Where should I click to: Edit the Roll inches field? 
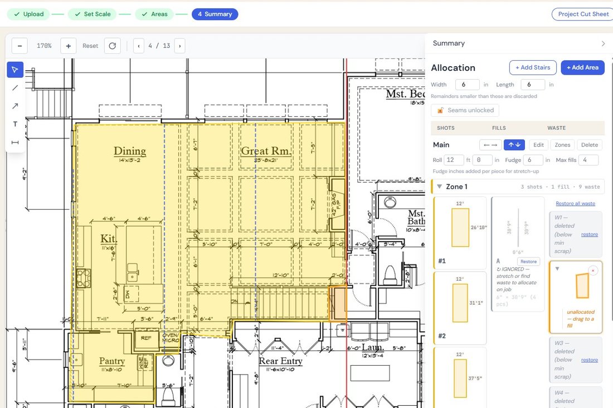click(482, 160)
